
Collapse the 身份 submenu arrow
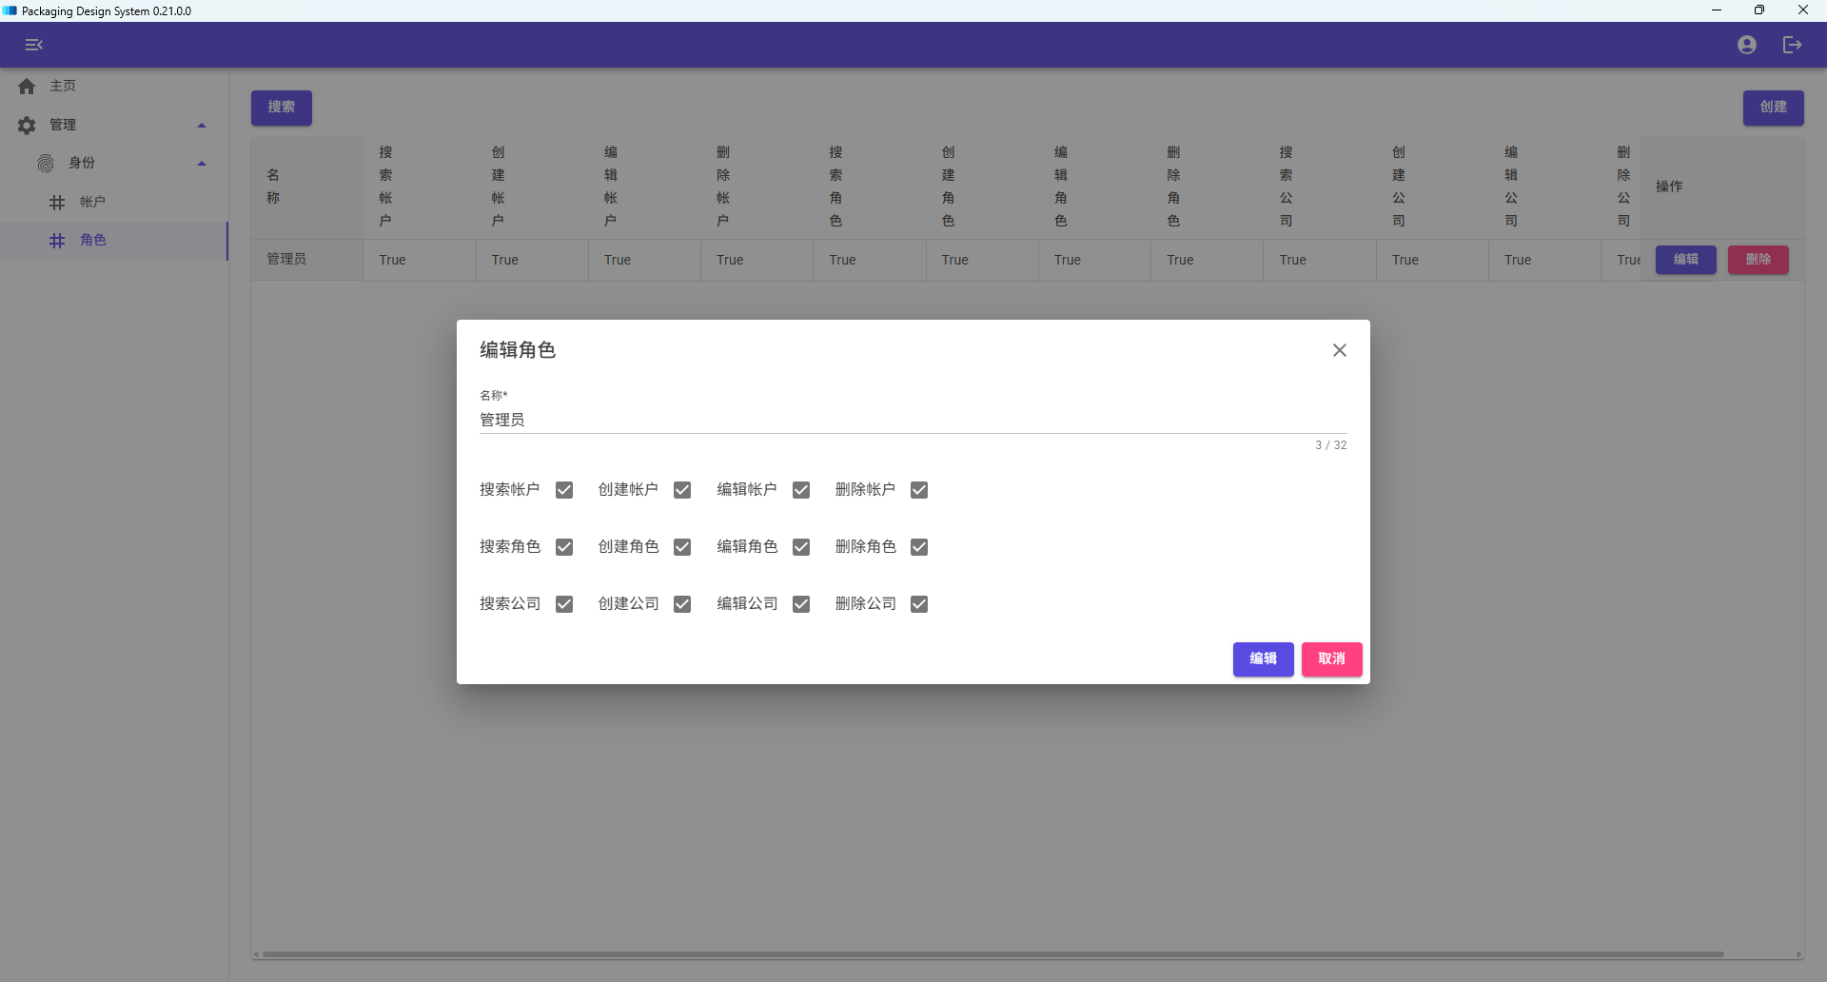202,164
